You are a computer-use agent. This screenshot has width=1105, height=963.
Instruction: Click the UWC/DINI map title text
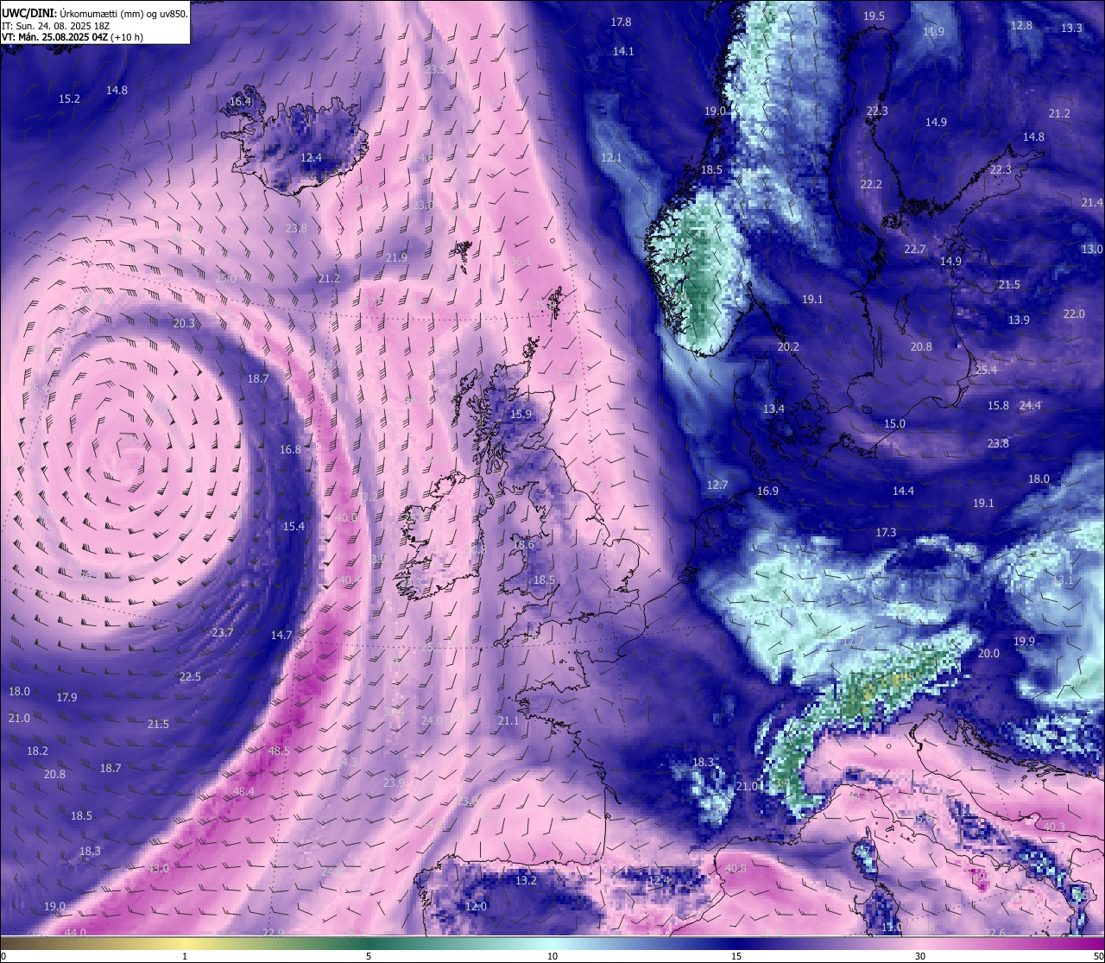point(95,14)
